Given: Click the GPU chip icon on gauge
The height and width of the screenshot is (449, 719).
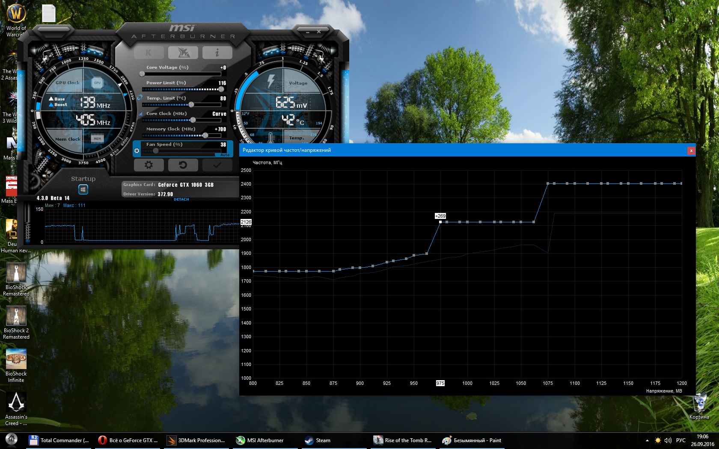Looking at the screenshot, I should pyautogui.click(x=97, y=83).
